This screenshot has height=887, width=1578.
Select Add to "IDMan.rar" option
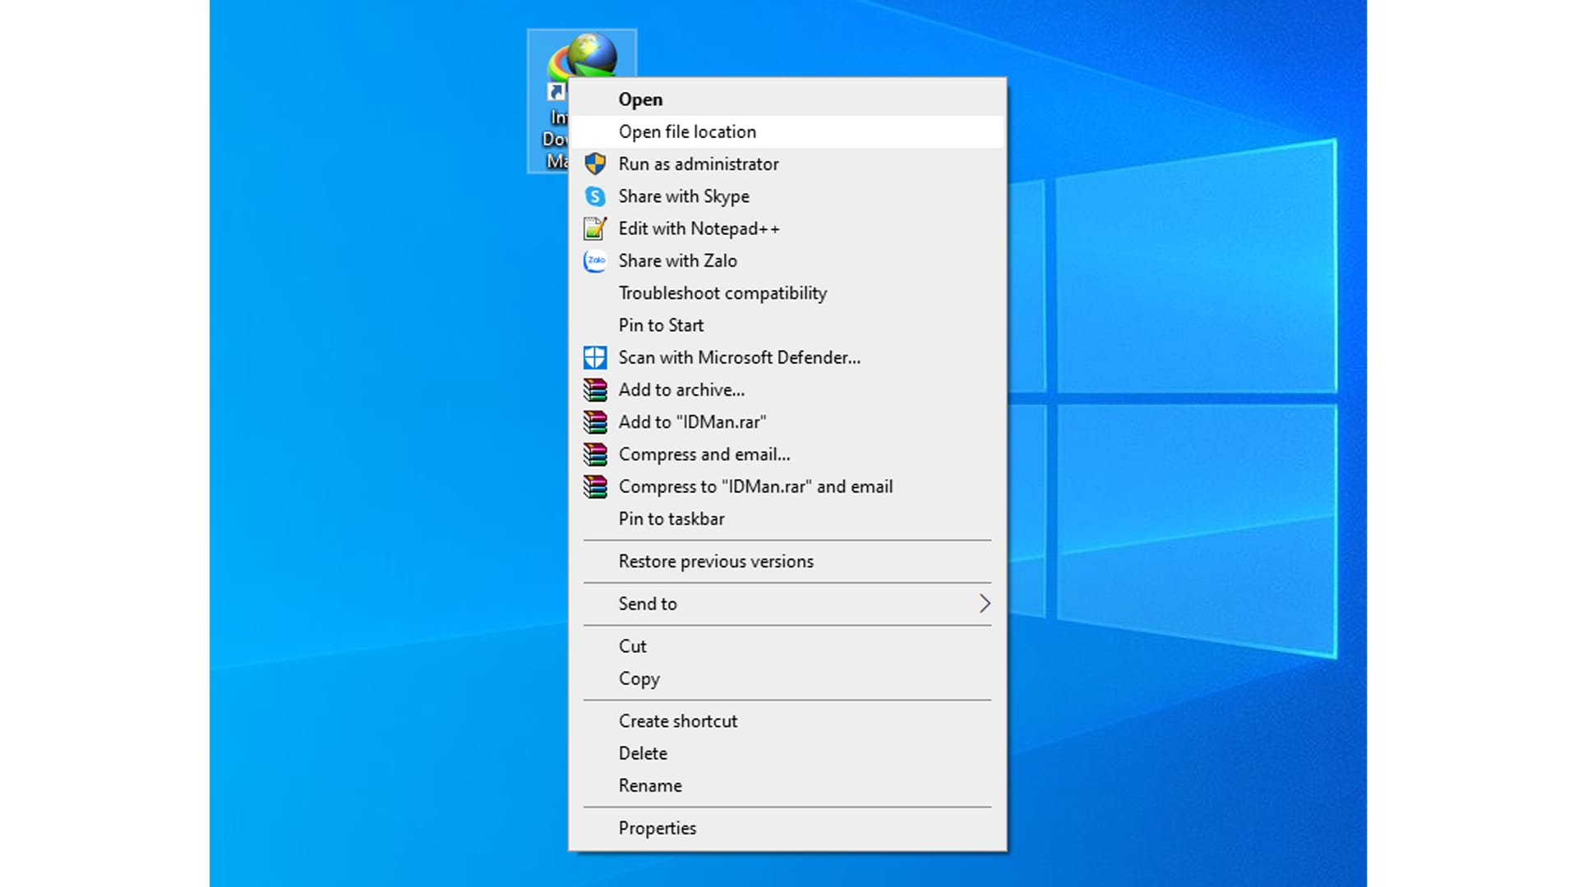pyautogui.click(x=692, y=422)
